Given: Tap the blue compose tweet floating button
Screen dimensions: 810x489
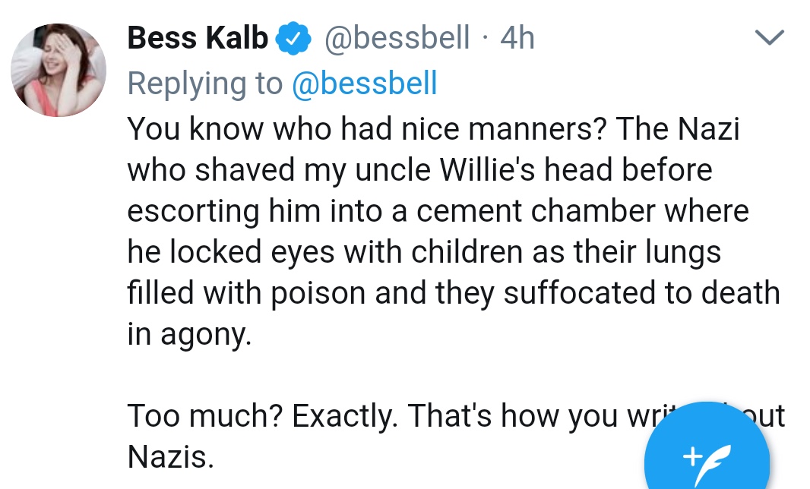Looking at the screenshot, I should (707, 446).
